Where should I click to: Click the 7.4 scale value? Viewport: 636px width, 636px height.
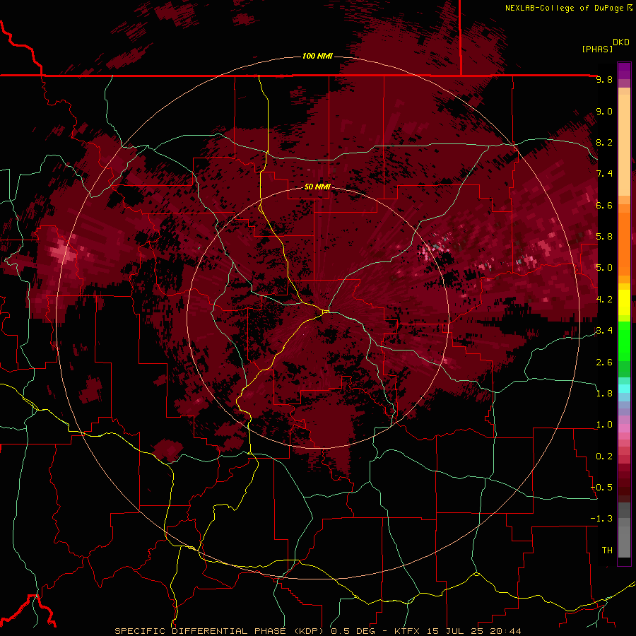(604, 174)
